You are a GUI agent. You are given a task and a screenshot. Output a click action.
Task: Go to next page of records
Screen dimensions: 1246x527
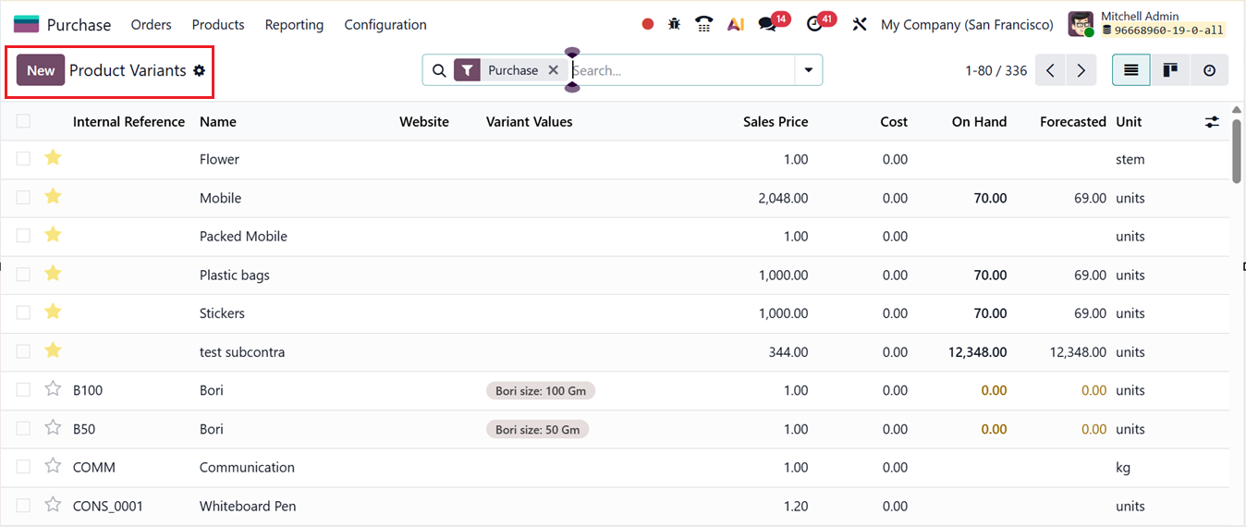tap(1081, 70)
